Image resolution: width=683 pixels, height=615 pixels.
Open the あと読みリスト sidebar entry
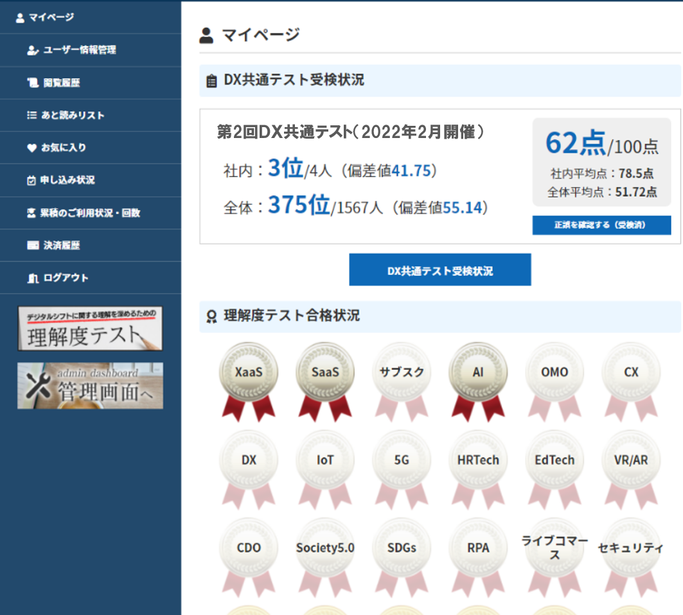point(90,116)
